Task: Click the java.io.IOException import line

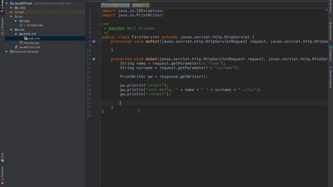Action: [133, 11]
